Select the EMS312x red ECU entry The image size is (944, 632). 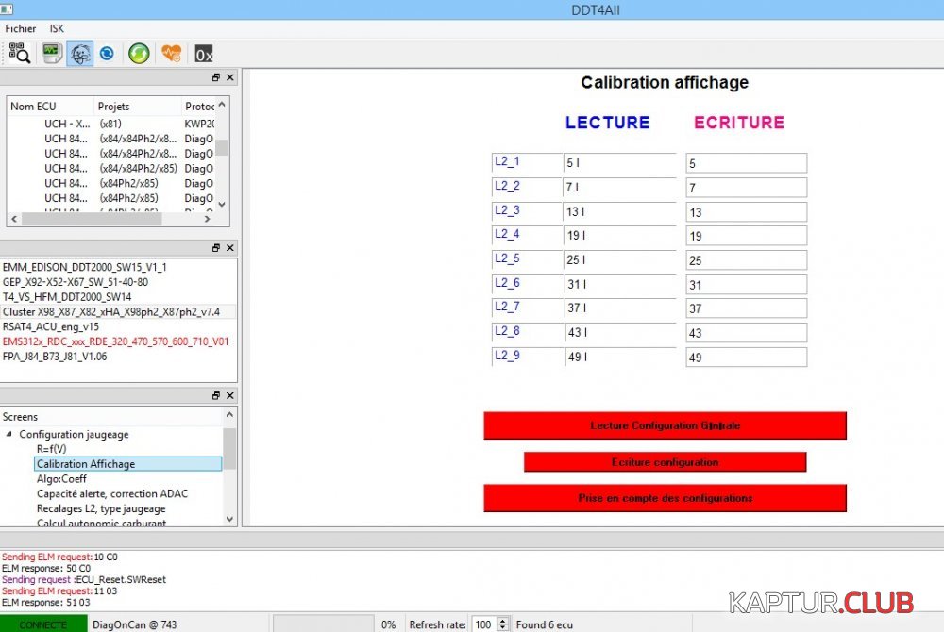tap(115, 341)
